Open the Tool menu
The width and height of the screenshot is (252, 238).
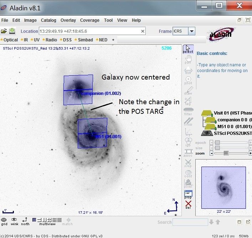(x=108, y=20)
